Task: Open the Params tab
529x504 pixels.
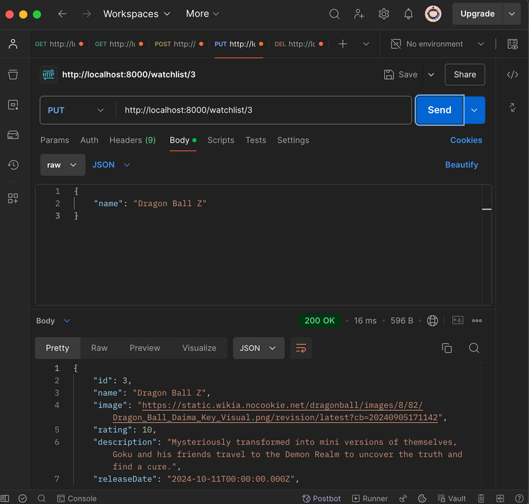Action: coord(55,140)
